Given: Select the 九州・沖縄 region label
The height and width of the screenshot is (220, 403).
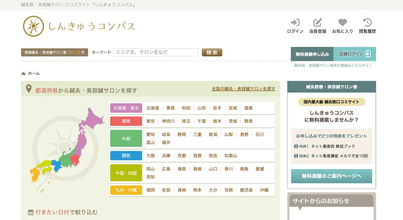Looking at the screenshot, I should pos(126,190).
